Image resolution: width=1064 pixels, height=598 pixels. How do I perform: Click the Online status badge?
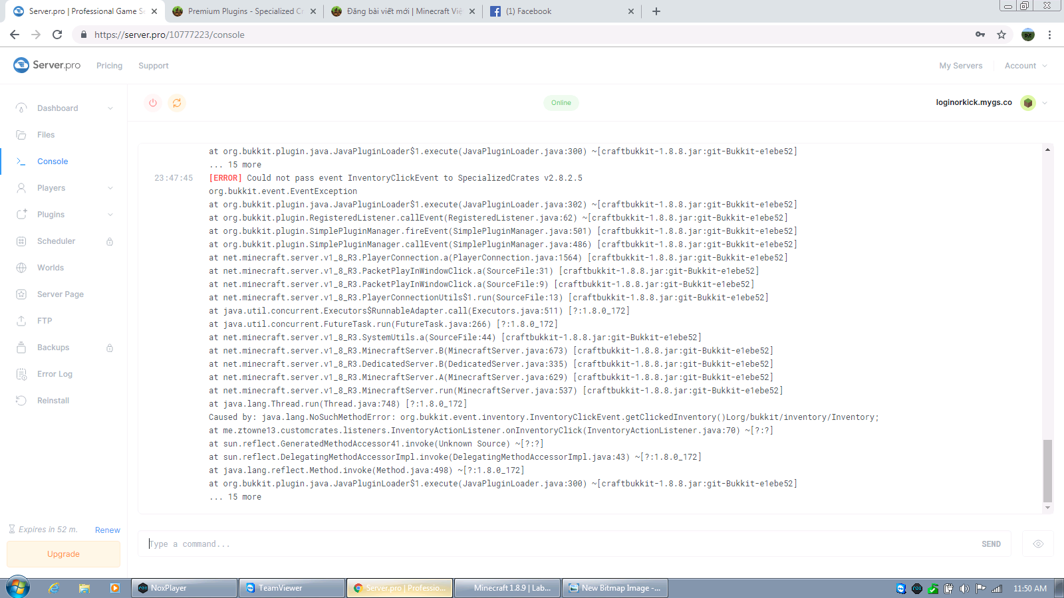[x=561, y=103]
